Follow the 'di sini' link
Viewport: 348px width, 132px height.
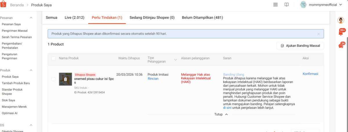pos(227,108)
